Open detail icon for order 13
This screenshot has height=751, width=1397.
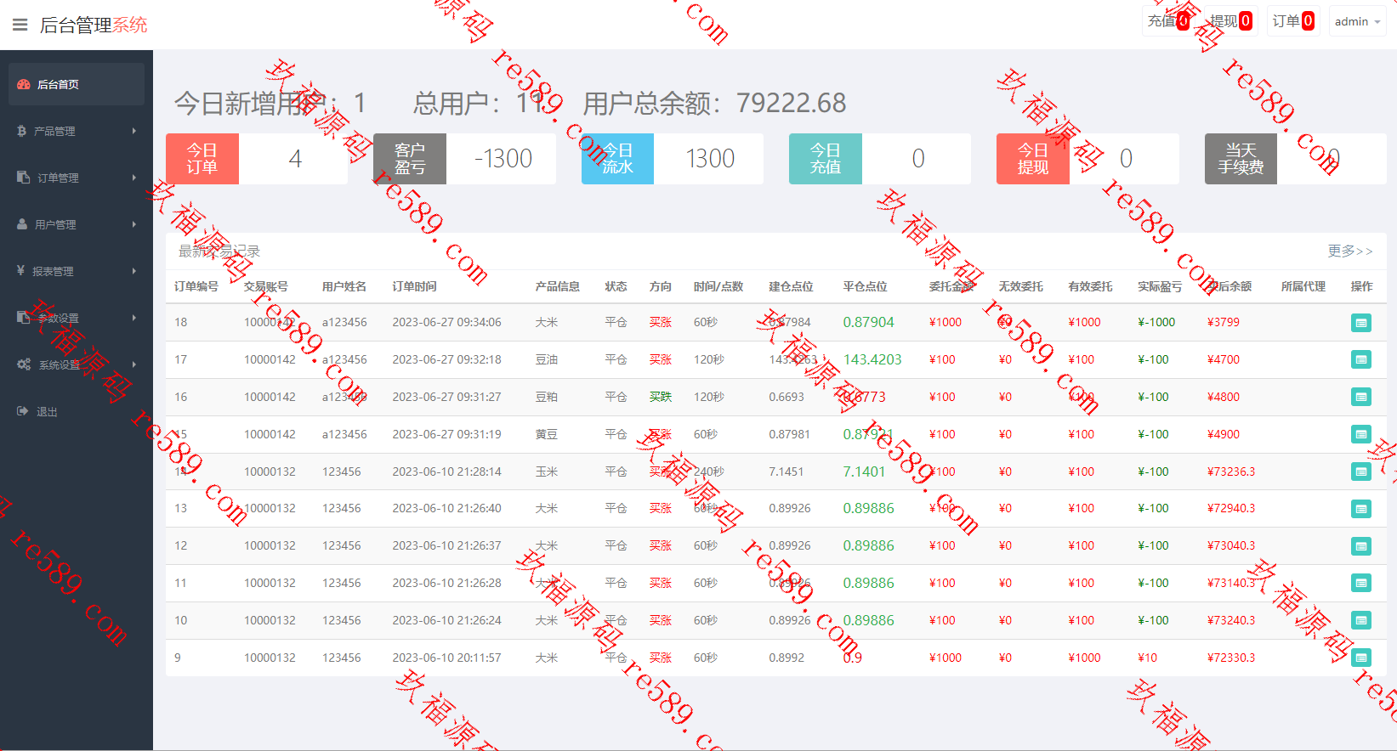(1361, 509)
